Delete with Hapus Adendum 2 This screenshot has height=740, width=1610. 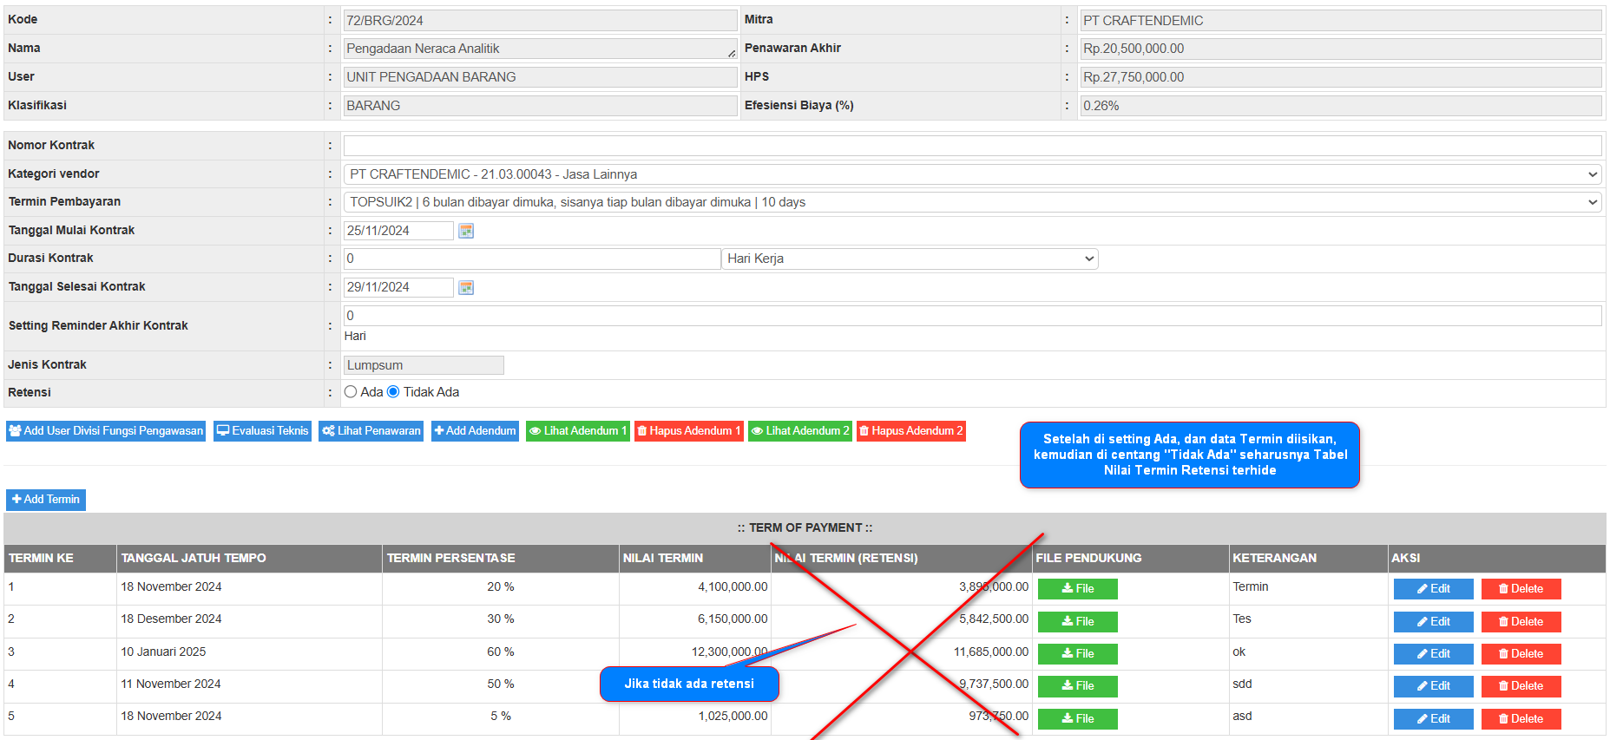910,431
